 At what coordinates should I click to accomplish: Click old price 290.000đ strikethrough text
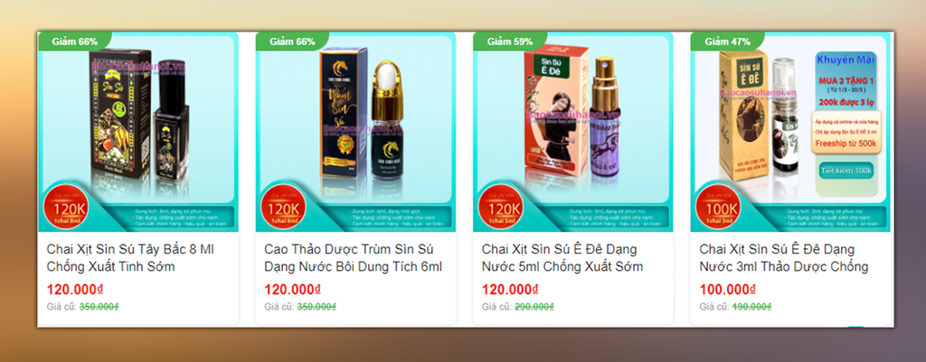[534, 307]
